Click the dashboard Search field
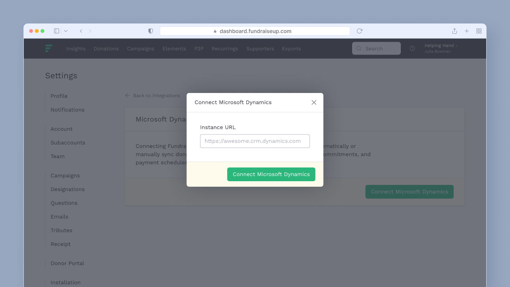This screenshot has width=510, height=287. tap(376, 48)
